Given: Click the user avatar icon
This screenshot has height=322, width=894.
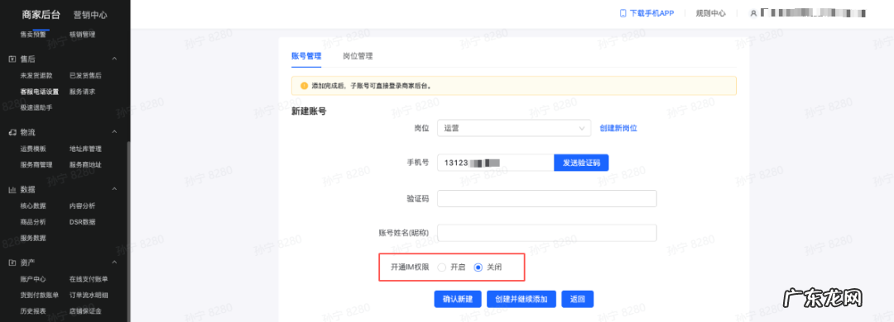Looking at the screenshot, I should tap(754, 12).
